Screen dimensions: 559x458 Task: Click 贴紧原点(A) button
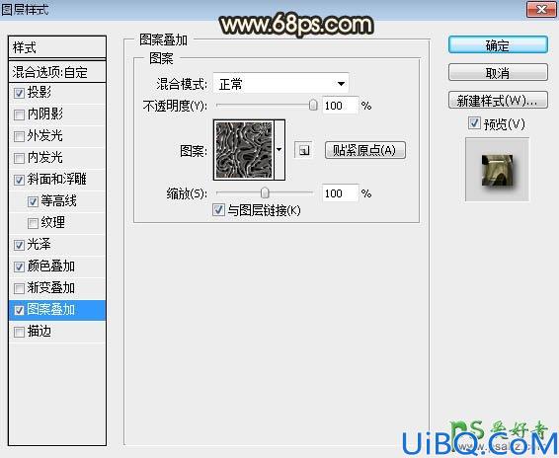pos(365,150)
